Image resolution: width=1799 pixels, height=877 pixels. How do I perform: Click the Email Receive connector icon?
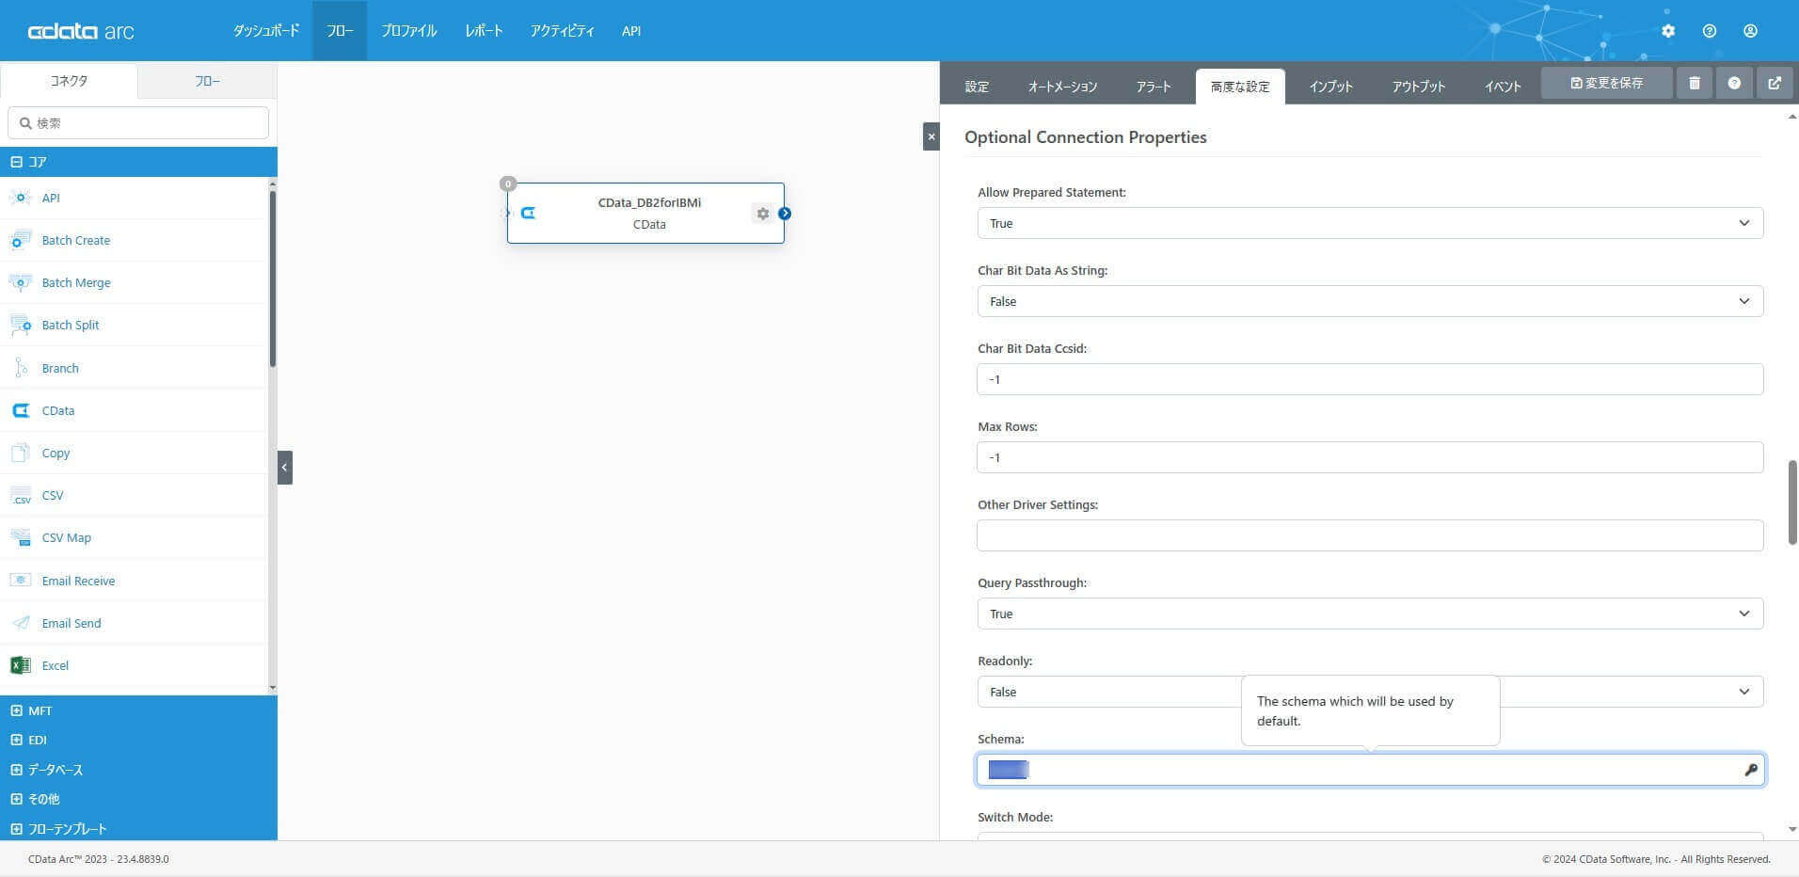(20, 581)
